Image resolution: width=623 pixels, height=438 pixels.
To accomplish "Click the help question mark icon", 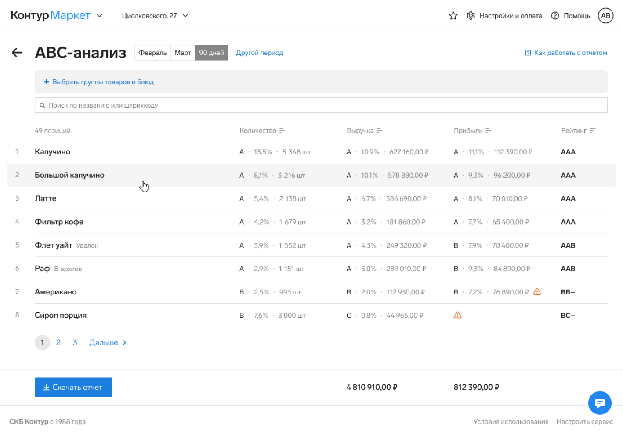I will point(555,16).
